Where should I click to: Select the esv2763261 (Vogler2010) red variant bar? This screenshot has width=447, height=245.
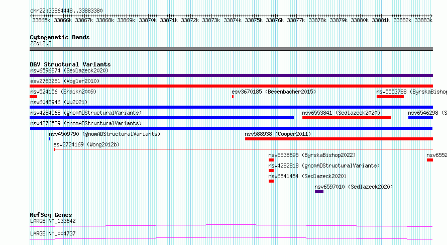(x=231, y=86)
